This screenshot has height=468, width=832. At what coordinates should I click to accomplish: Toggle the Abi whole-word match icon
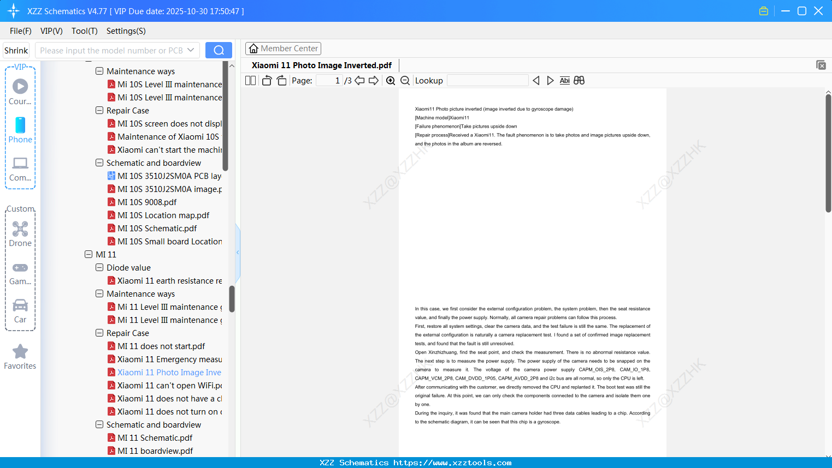point(565,81)
